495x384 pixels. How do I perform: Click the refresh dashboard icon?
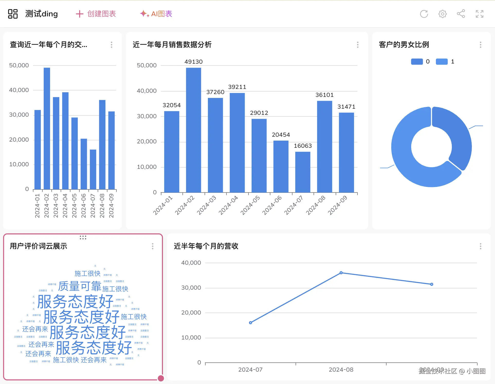coord(424,14)
